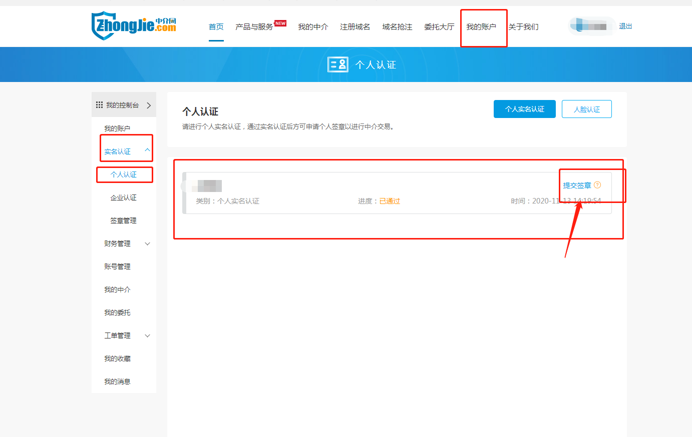Click the question mark help icon

(x=597, y=185)
